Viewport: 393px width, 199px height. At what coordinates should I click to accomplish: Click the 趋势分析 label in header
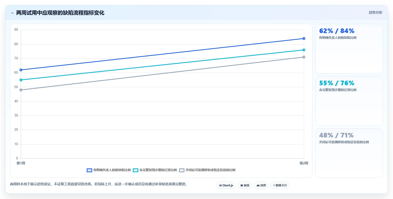point(375,12)
